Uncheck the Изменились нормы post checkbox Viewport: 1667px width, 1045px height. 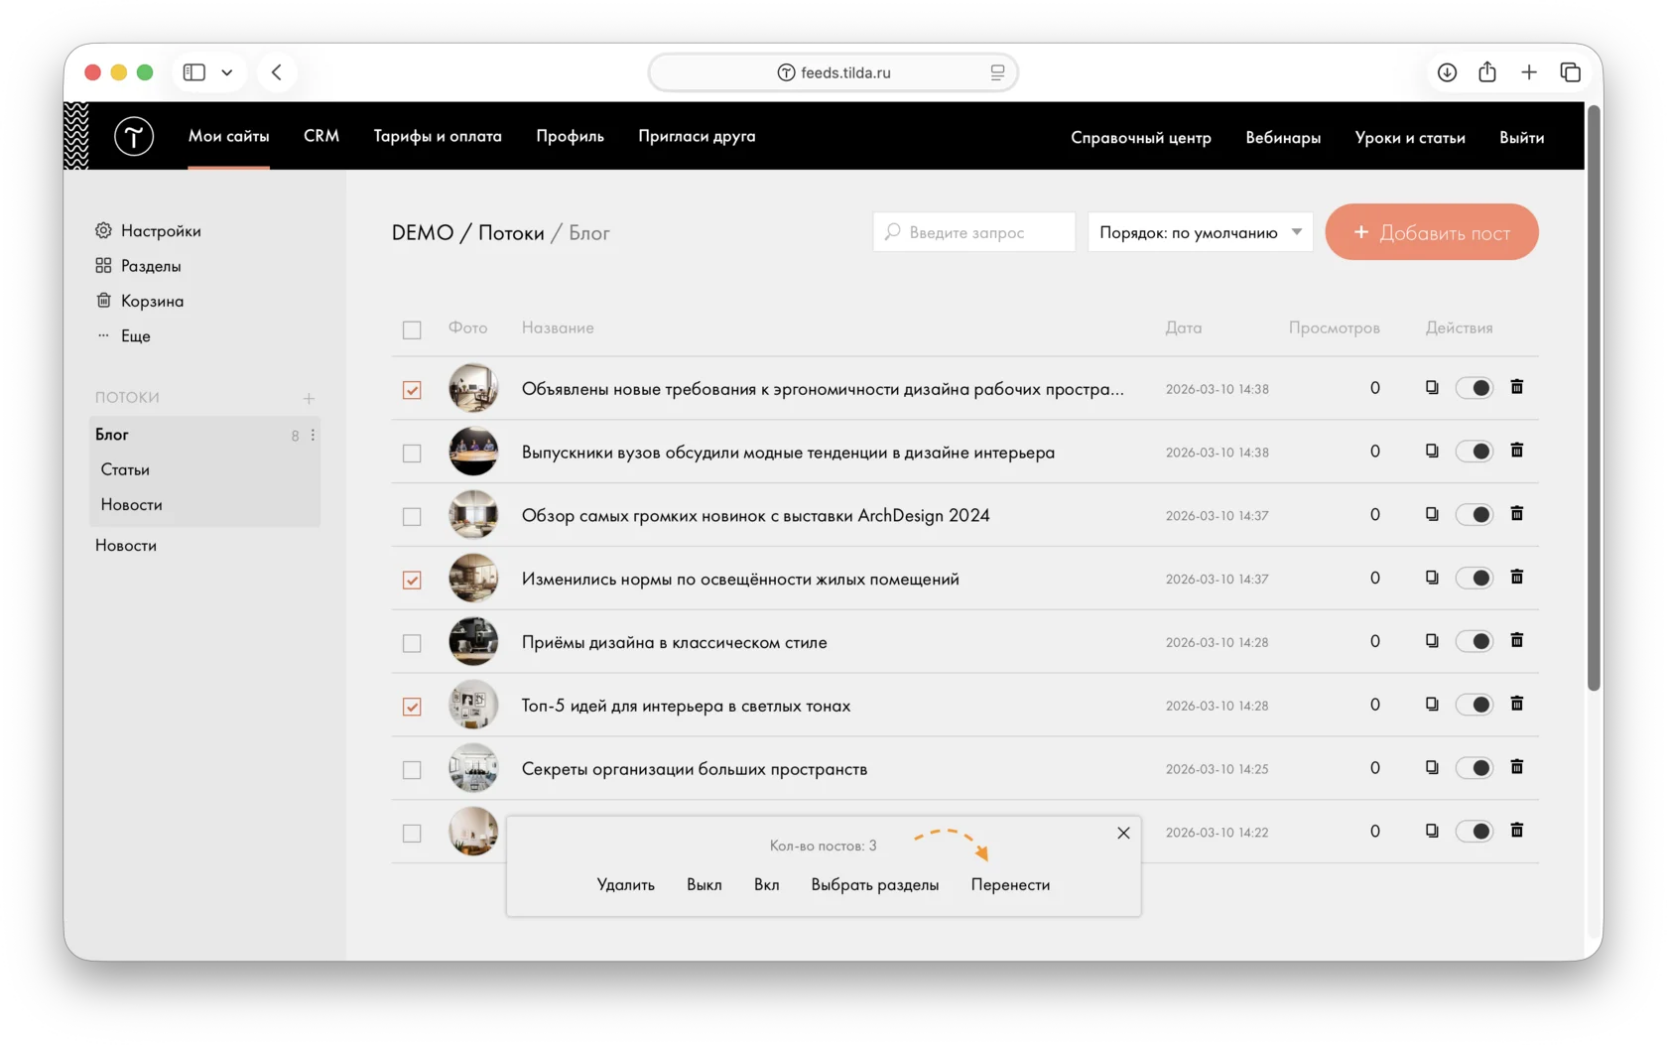[x=412, y=581]
